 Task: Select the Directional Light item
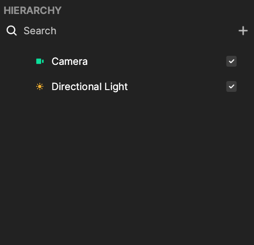(x=127, y=86)
